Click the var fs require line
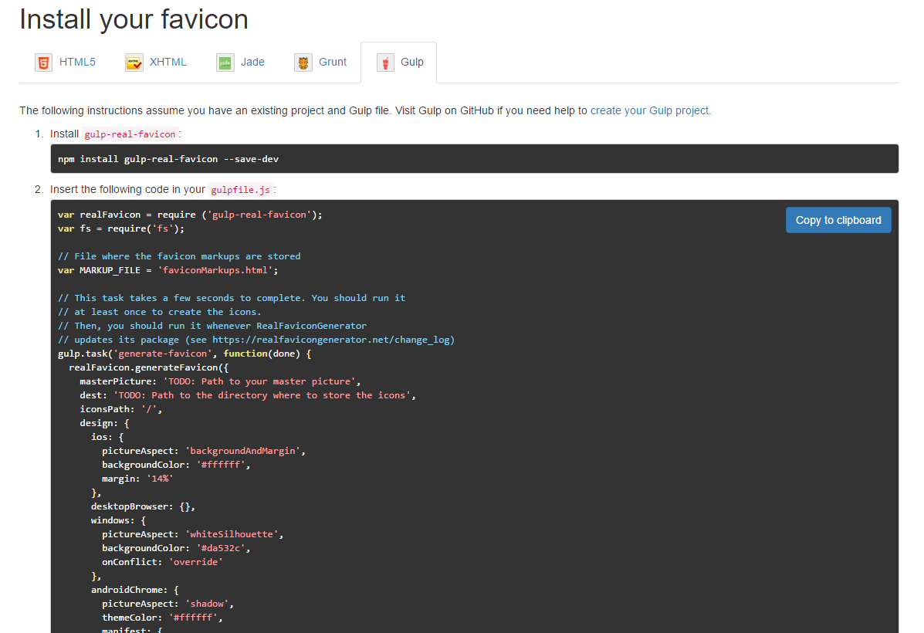The image size is (924, 633). 120,228
